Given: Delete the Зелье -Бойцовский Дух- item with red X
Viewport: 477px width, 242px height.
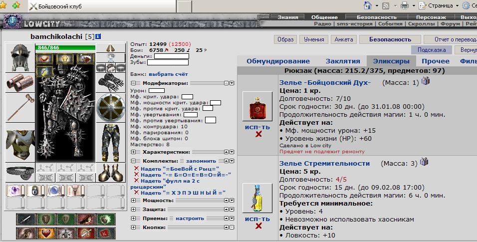Looking at the screenshot, I should (x=258, y=134).
